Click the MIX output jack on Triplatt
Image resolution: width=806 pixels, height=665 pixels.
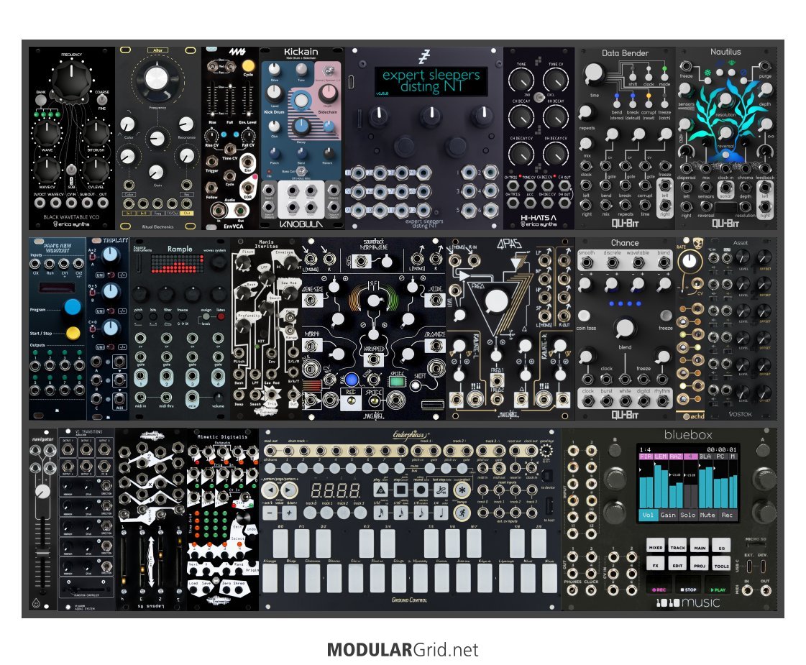coord(120,398)
